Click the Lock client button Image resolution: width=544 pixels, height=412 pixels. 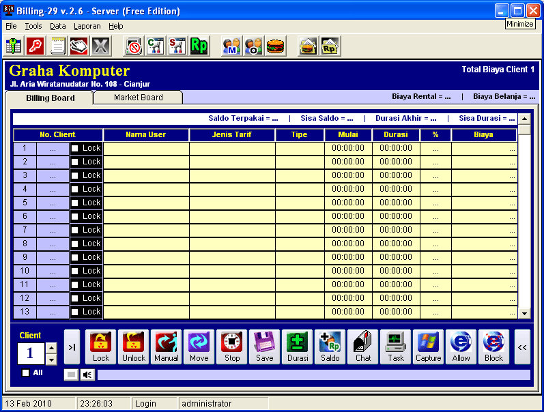click(101, 347)
